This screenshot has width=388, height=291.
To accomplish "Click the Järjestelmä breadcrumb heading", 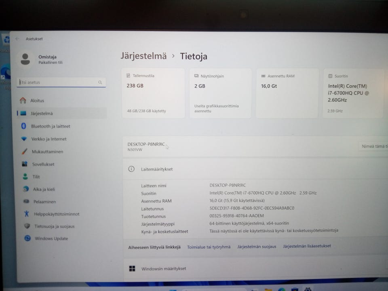I will pos(143,56).
